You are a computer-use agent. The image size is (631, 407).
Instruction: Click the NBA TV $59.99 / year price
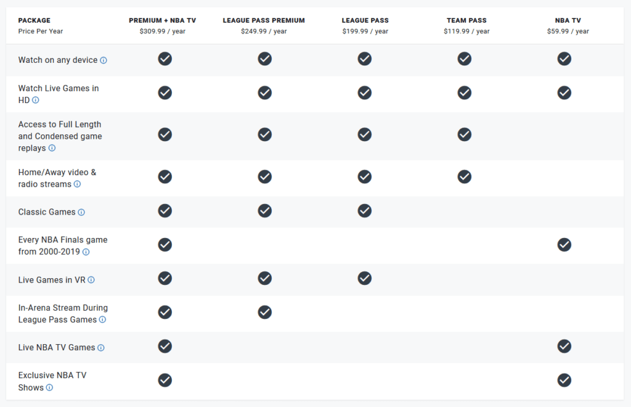coord(568,31)
